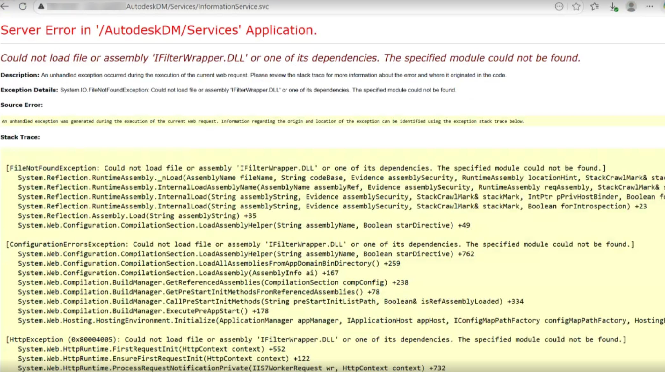Open the browser settings and more menu

(x=649, y=6)
